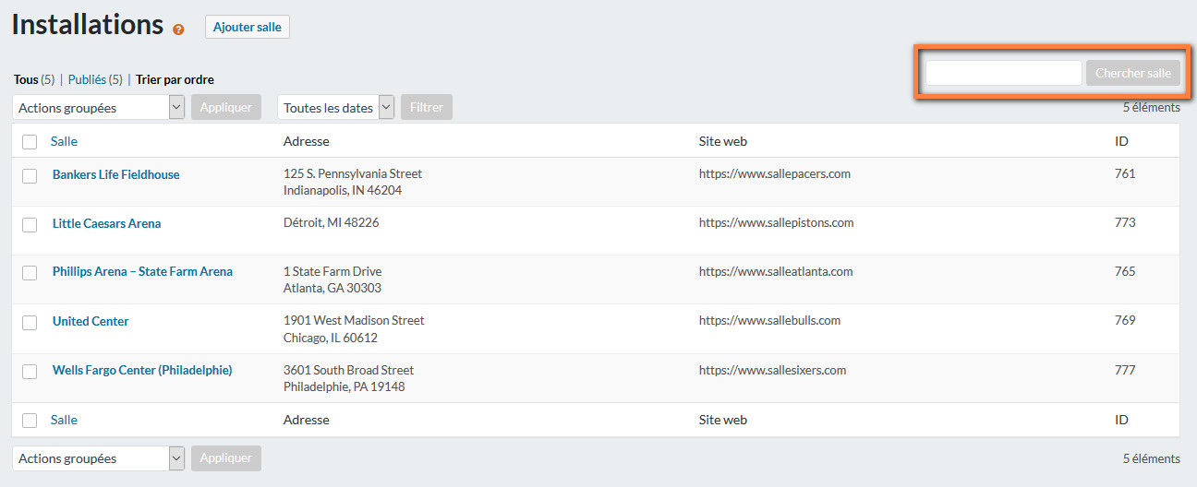The image size is (1197, 487).
Task: Click https://www.sallepistons.com website text
Action: pyautogui.click(x=776, y=222)
